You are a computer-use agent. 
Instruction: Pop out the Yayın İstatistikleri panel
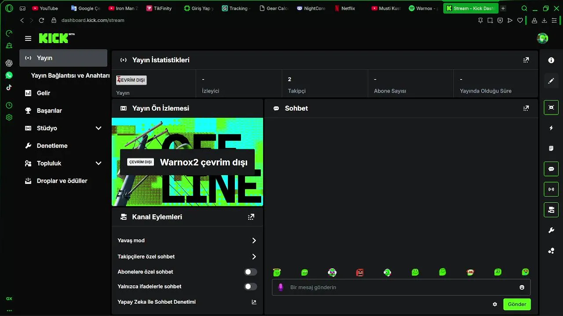click(x=526, y=60)
